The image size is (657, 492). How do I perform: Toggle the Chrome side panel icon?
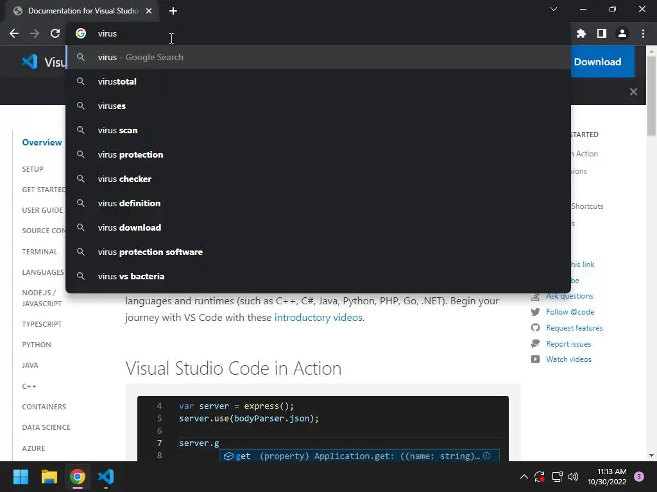pyautogui.click(x=602, y=33)
